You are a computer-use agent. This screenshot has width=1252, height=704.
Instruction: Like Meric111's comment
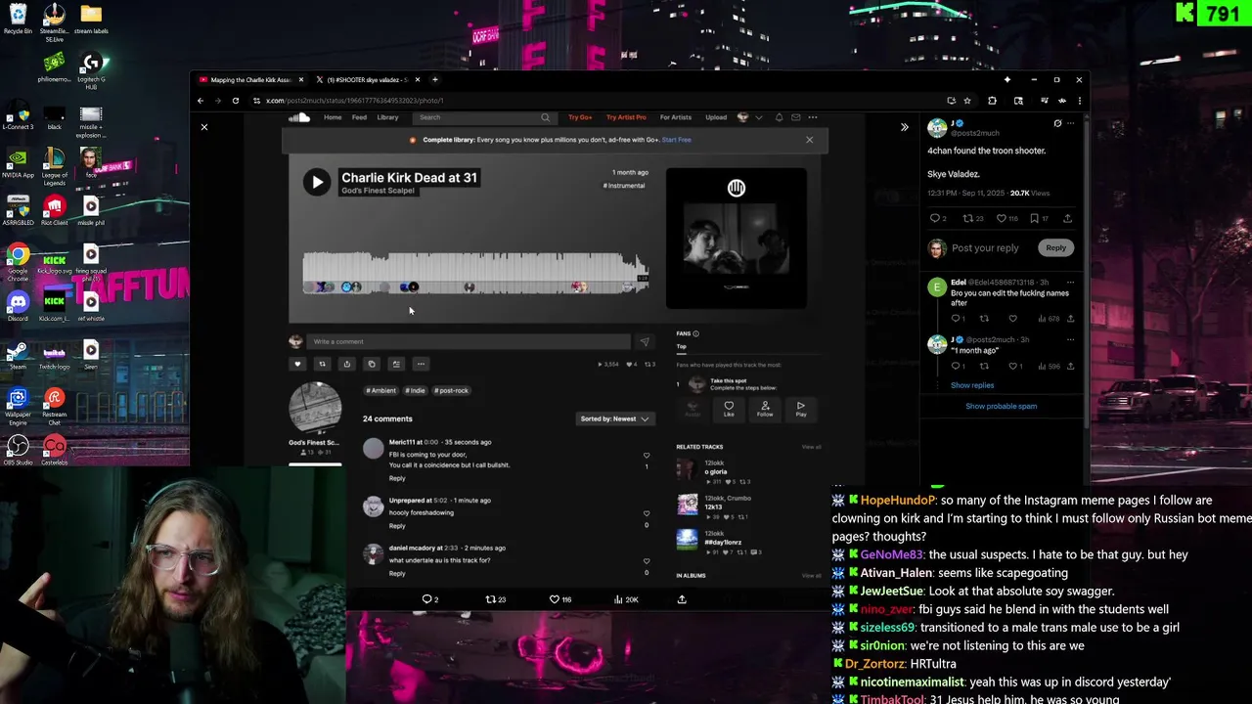click(646, 456)
